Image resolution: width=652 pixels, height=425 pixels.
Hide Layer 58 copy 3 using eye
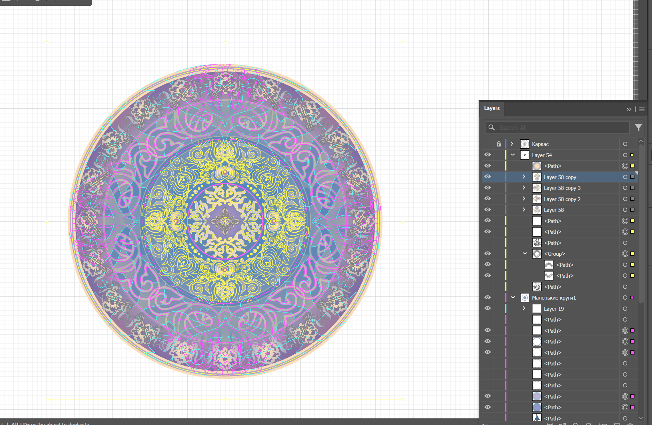click(x=488, y=188)
